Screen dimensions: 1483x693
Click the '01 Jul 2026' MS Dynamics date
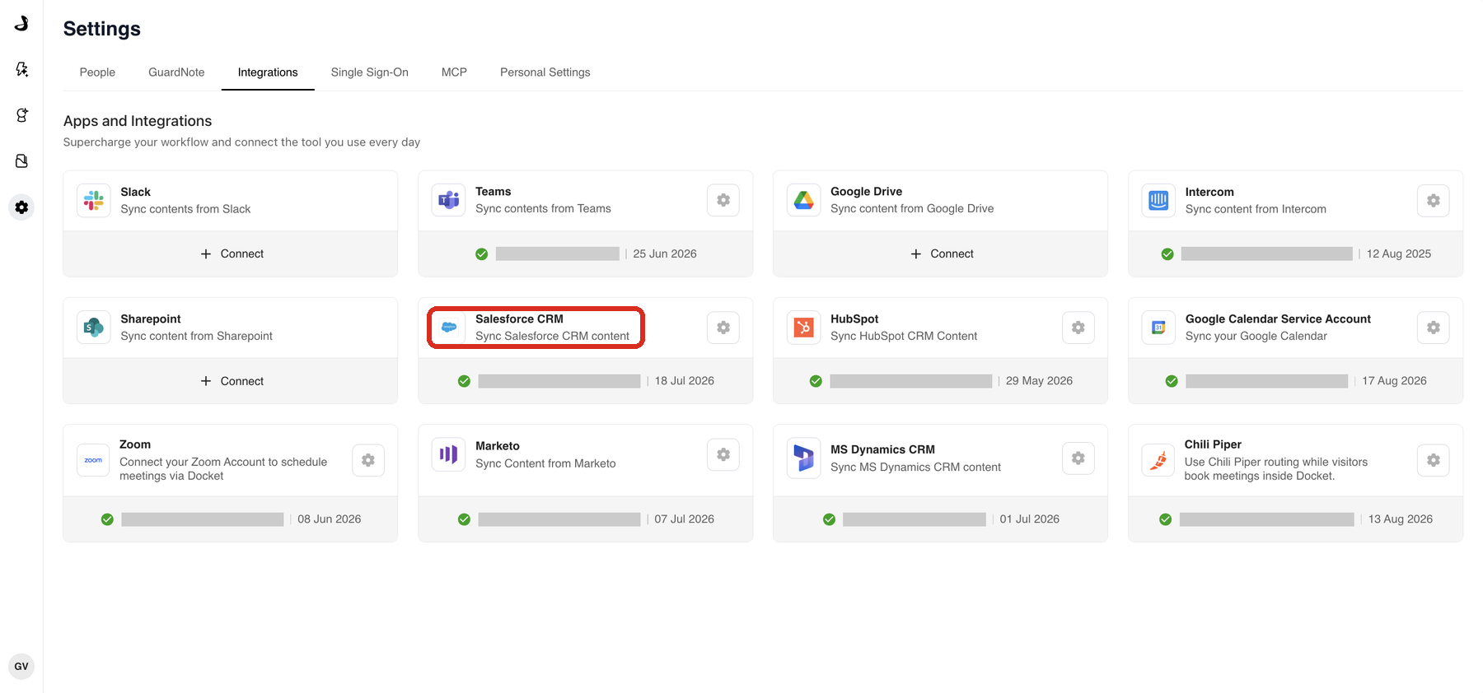tap(1030, 519)
